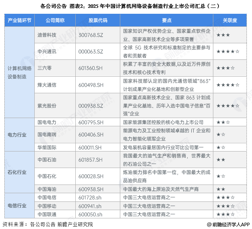
Task: Click the 关联度 column header
Action: point(230,20)
